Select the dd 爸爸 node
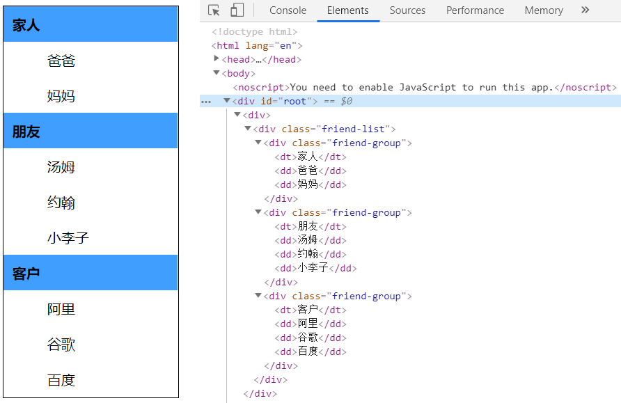Image resolution: width=621 pixels, height=403 pixels. pyautogui.click(x=310, y=171)
